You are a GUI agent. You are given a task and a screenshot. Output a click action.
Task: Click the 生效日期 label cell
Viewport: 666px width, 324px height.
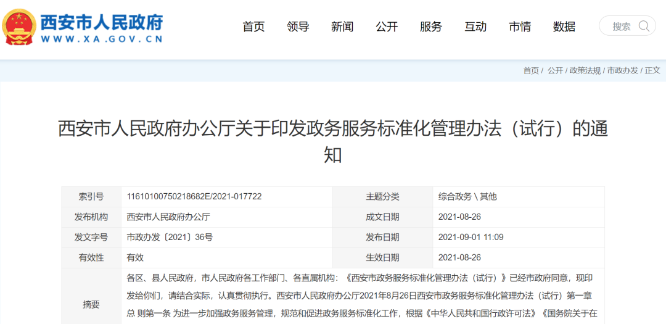pos(382,258)
